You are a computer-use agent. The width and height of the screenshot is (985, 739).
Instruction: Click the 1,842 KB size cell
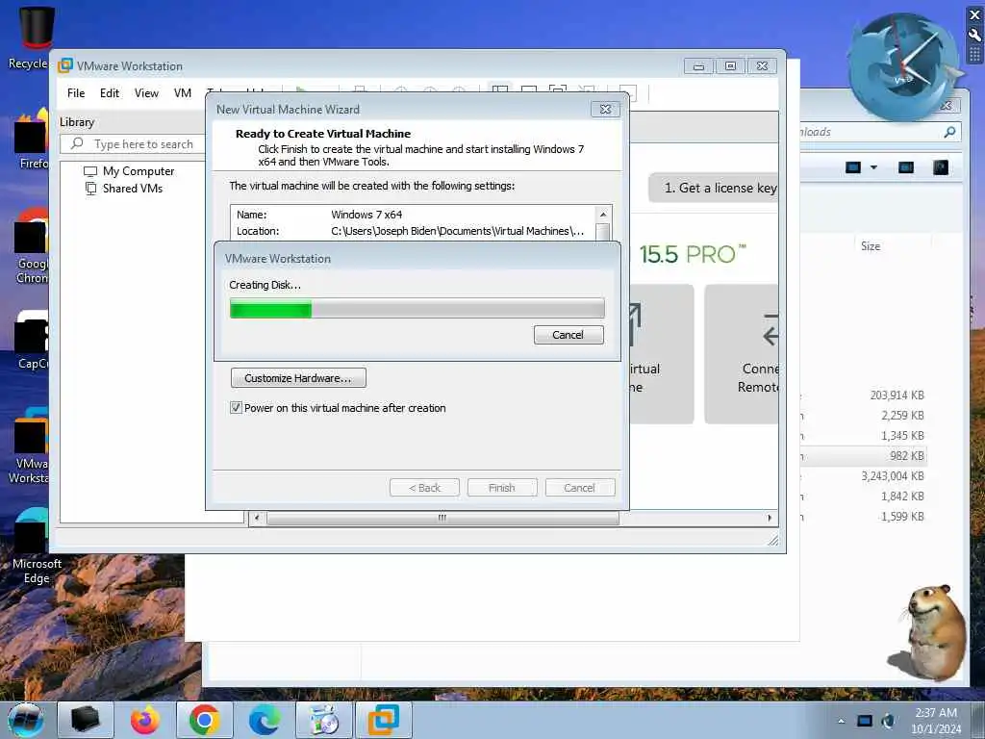tap(902, 496)
